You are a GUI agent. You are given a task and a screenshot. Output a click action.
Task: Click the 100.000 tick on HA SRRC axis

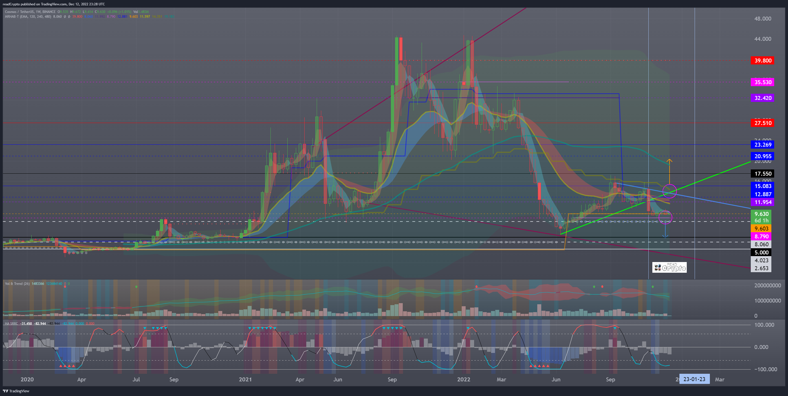pos(764,325)
